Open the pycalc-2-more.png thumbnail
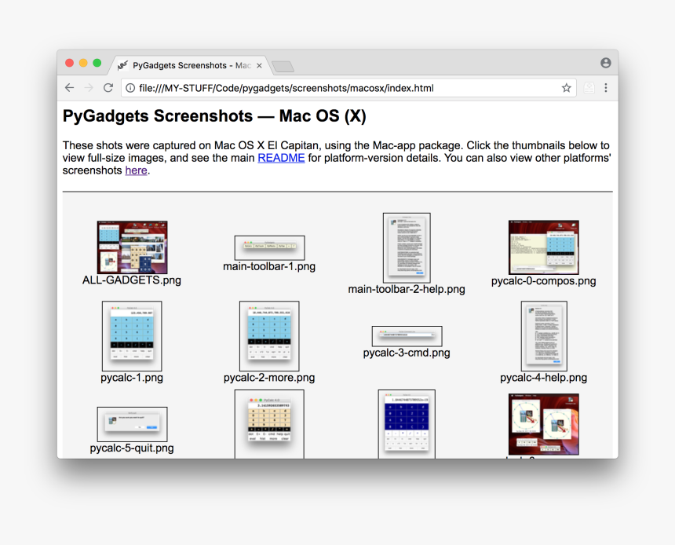This screenshot has height=545, width=675. (269, 336)
